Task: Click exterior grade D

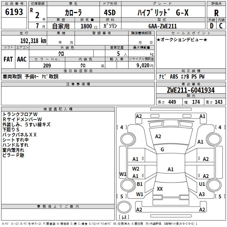Action: tap(212, 26)
